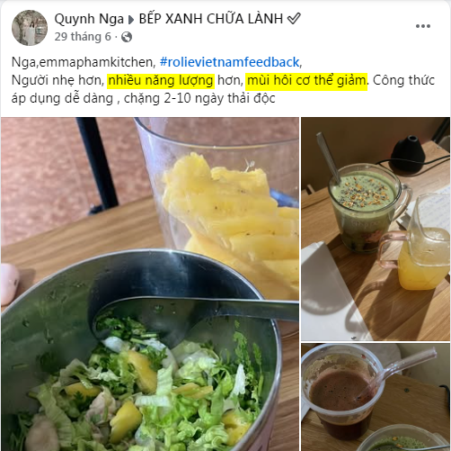Click the Nga,emmaphamkitchen caption text

84,62
